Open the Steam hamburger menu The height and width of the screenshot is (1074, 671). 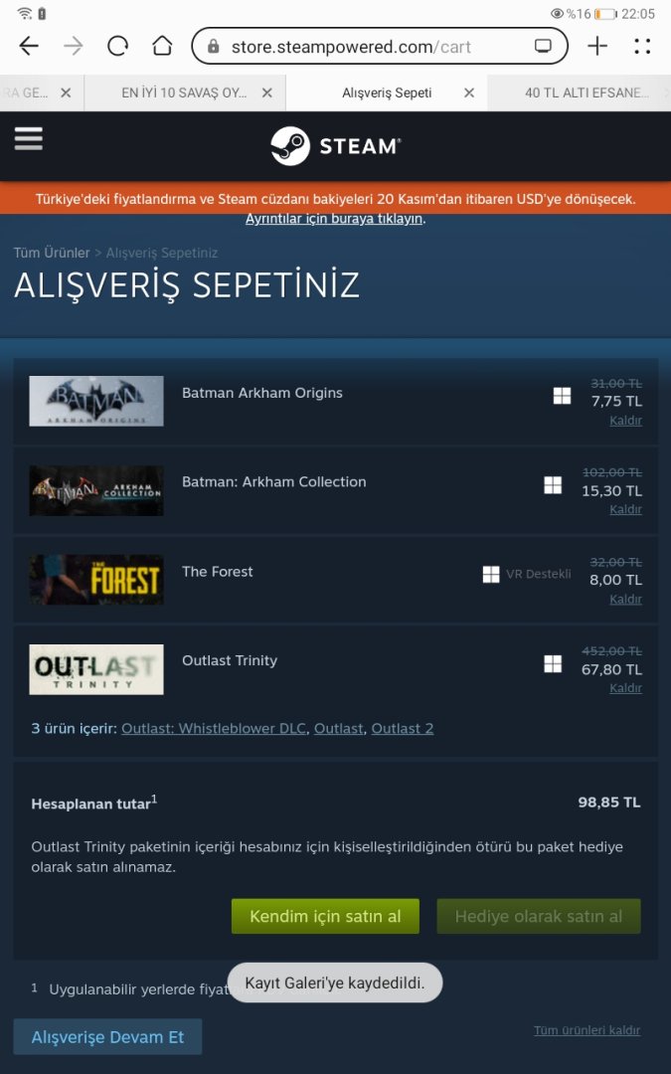point(28,138)
